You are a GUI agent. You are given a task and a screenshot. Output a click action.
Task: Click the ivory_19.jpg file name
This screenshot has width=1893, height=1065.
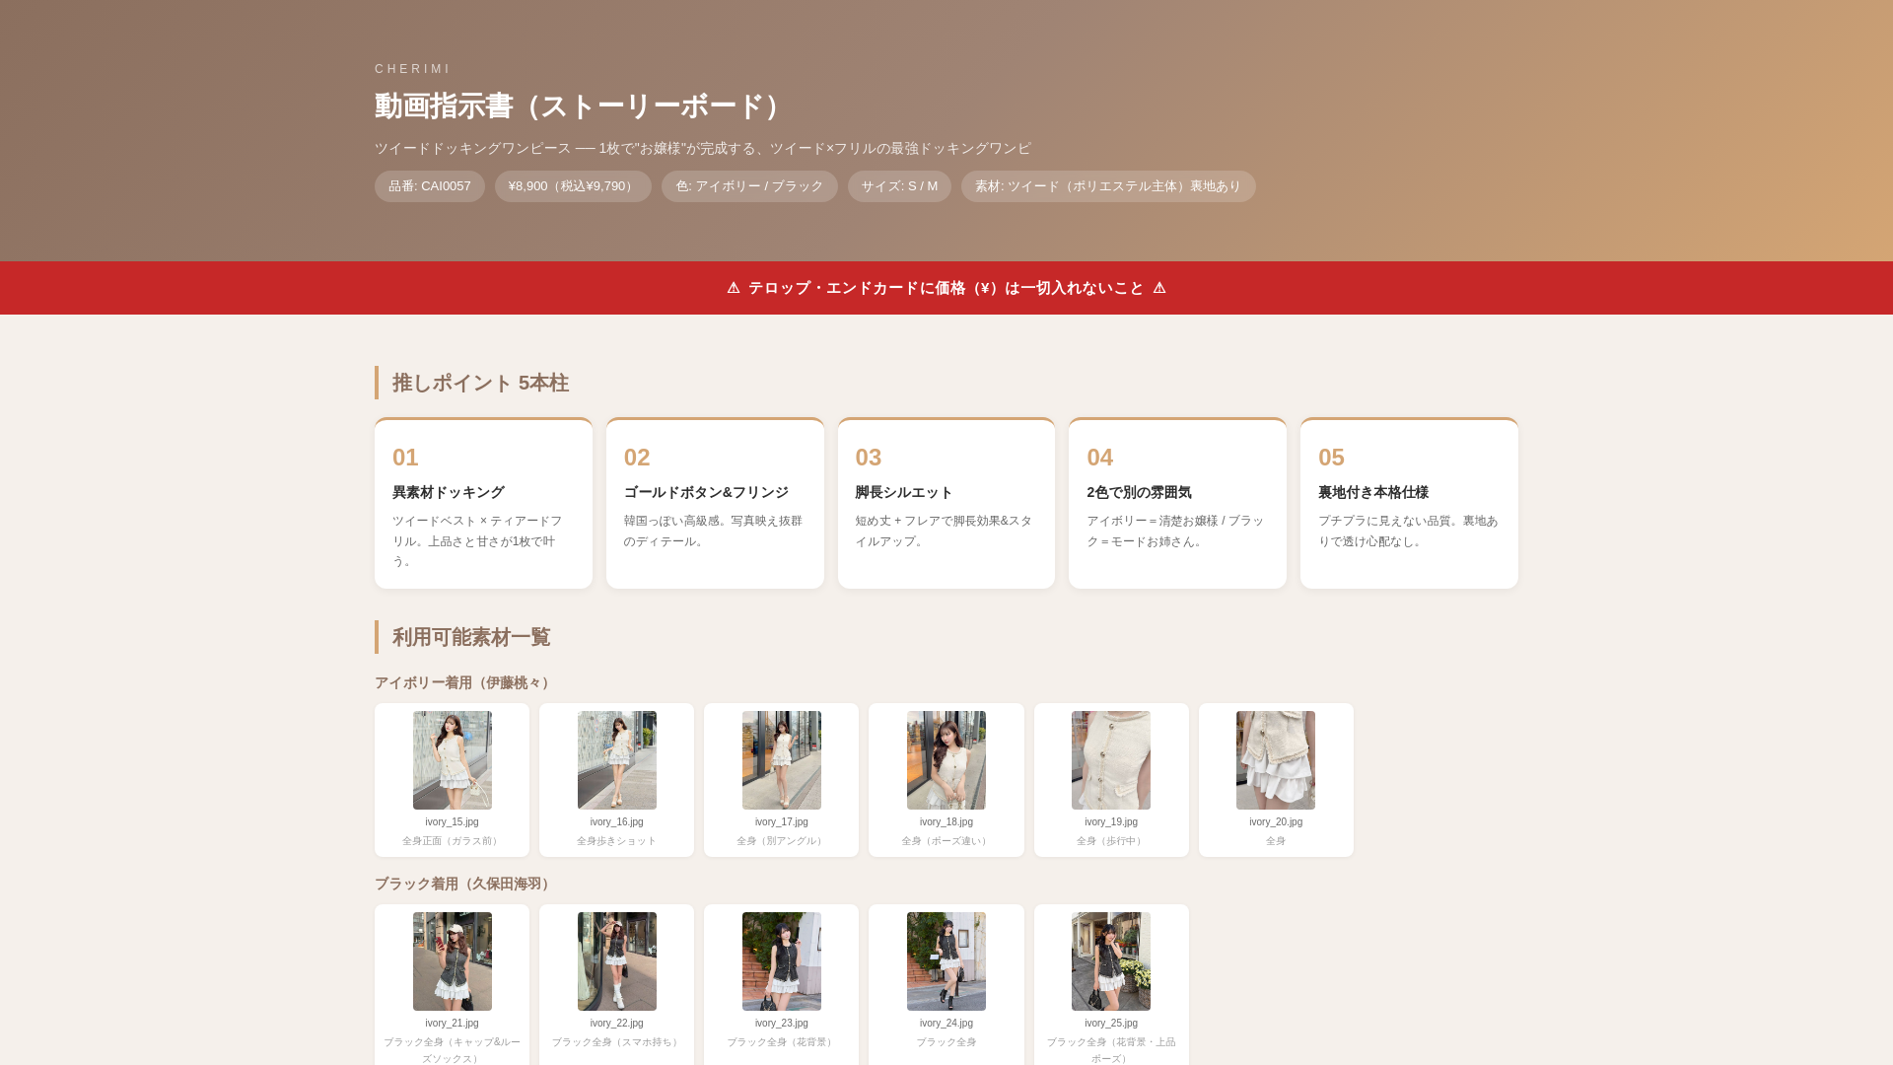point(1110,821)
